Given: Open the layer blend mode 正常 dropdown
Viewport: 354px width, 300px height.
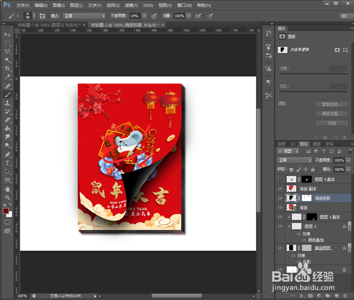Looking at the screenshot, I should pos(295,160).
